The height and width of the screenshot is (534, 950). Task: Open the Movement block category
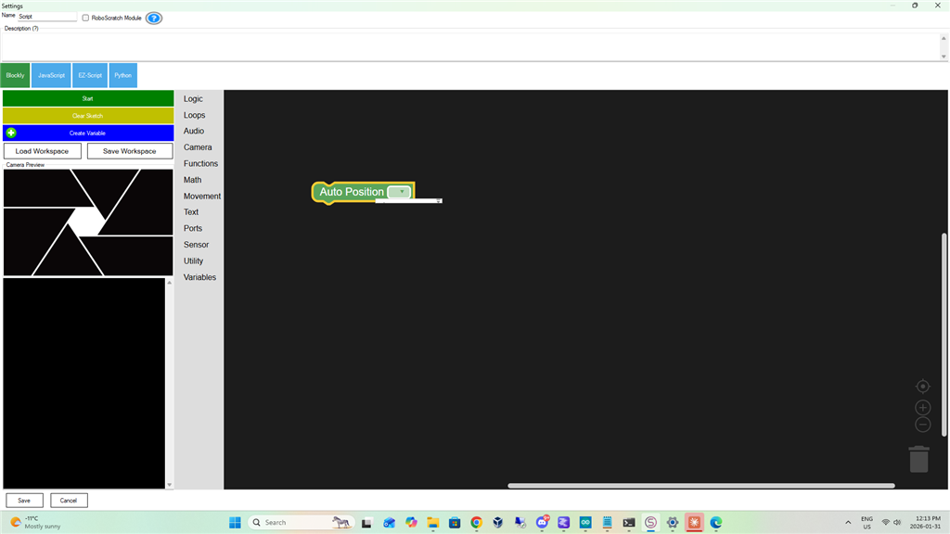click(201, 196)
